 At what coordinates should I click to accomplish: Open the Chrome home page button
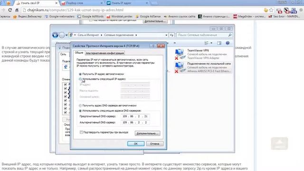coord(17,10)
